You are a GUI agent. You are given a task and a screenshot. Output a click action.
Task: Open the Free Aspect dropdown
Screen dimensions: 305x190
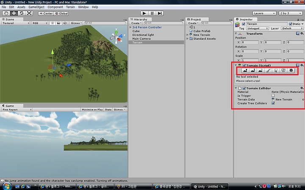coord(17,110)
